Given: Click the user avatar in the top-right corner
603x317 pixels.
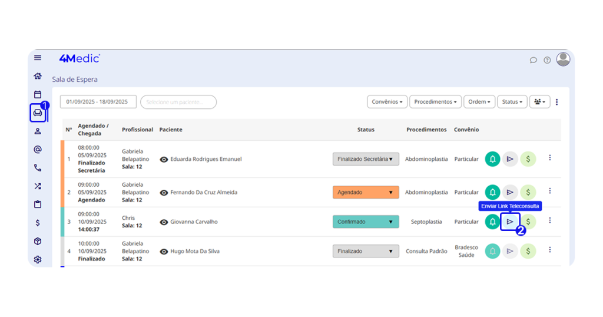Looking at the screenshot, I should tap(563, 59).
